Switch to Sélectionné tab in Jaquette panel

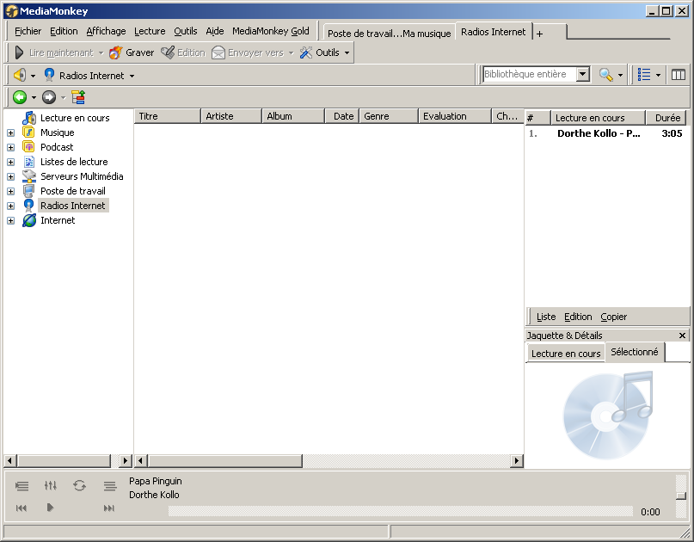(635, 352)
